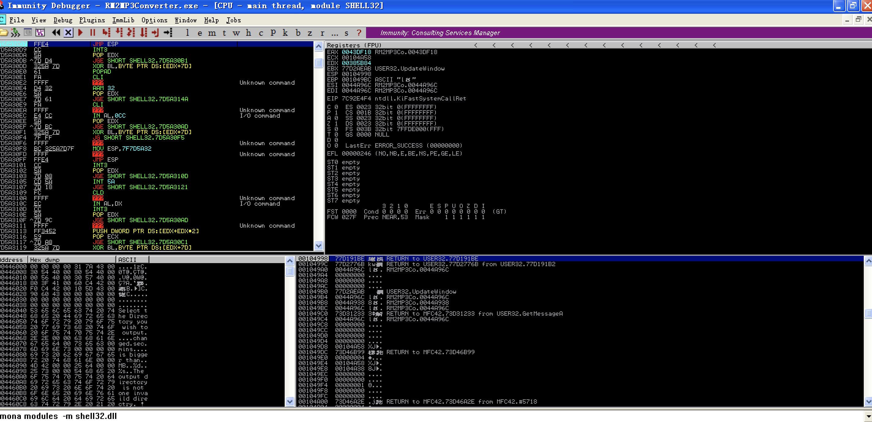
Task: Show CPU window with 'c' button
Action: point(261,33)
